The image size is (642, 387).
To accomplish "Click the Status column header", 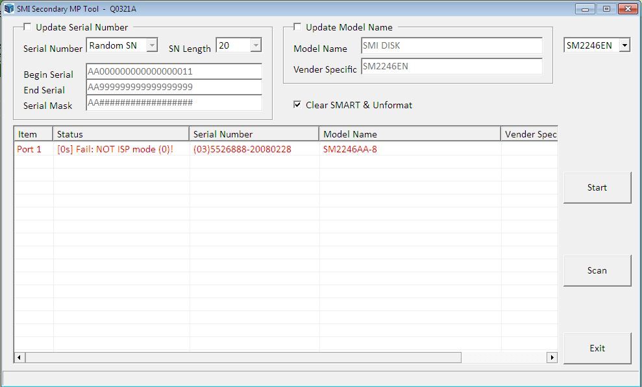I will pos(121,134).
